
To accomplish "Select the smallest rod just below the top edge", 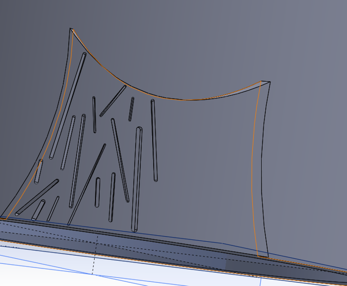I will 131,109.
